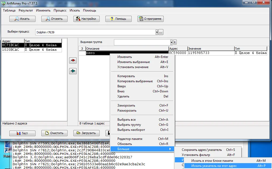Click the Помощь help toolbar button

pyautogui.click(x=118, y=19)
